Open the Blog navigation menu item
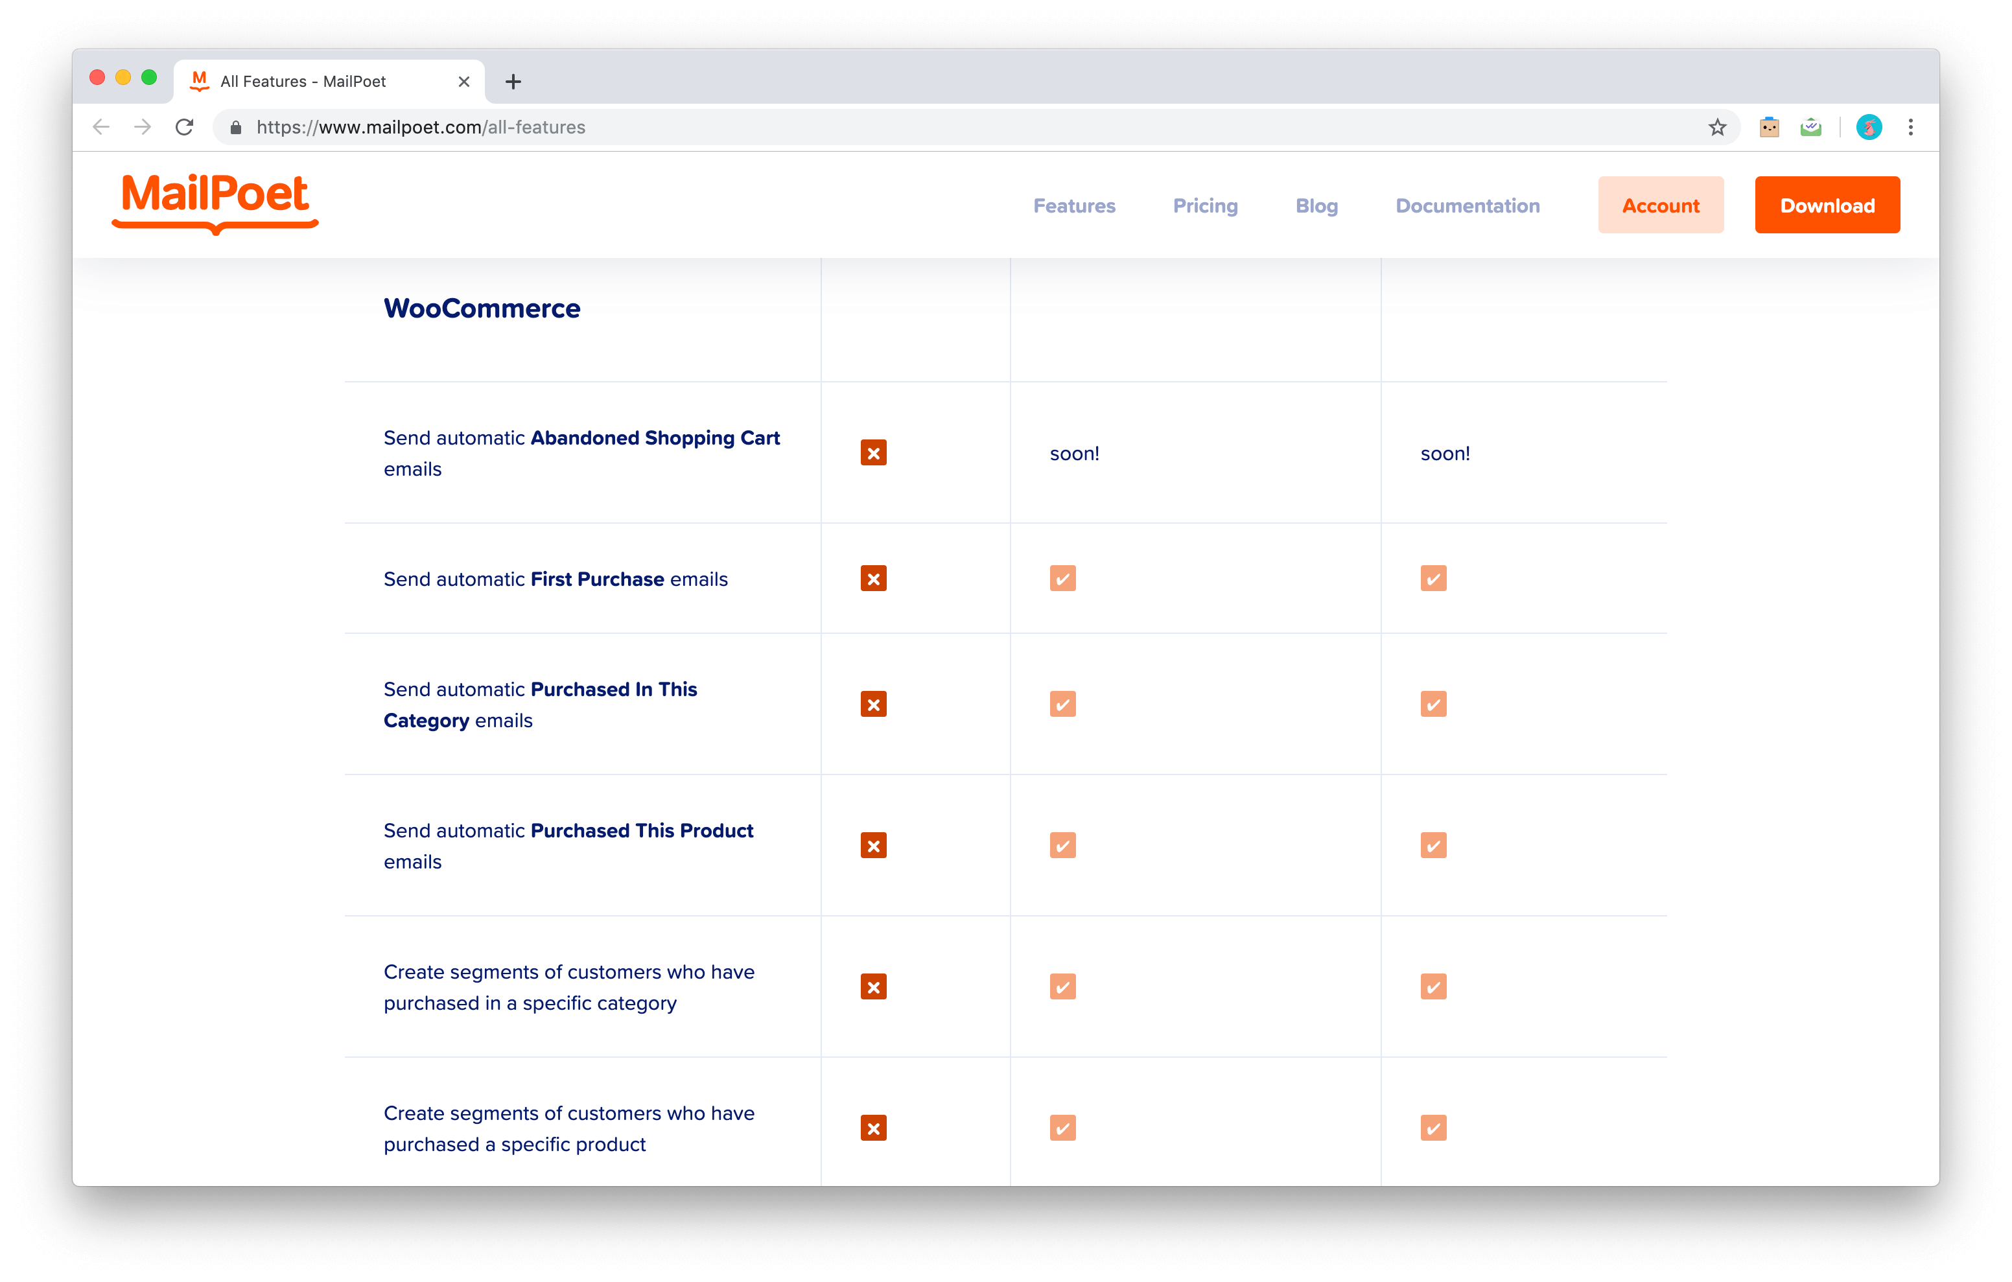Viewport: 2012px width, 1282px height. pos(1317,205)
